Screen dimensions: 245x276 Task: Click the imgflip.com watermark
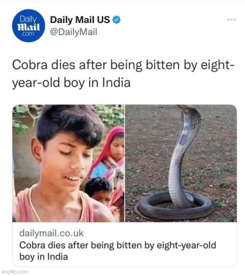pyautogui.click(x=15, y=272)
